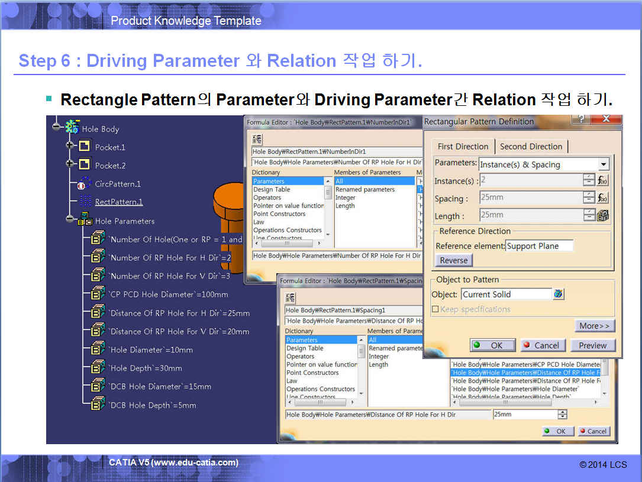Click the incremental icon in Spacing1 Formula Editor

pos(291,298)
